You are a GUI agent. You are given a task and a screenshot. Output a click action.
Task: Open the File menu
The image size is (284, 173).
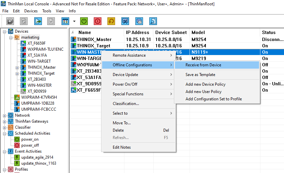tap(5, 11)
